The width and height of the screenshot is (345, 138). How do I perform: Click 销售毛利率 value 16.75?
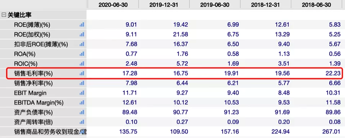(181, 73)
